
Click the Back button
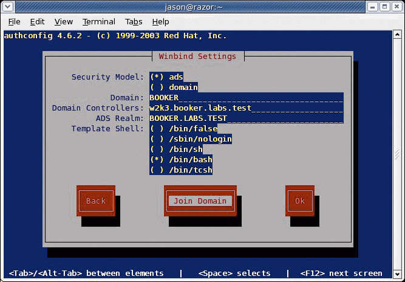(x=96, y=201)
